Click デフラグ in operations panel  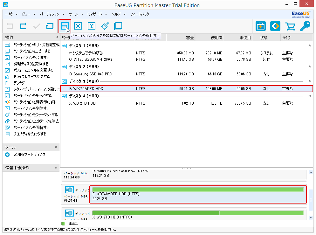pos(19,83)
